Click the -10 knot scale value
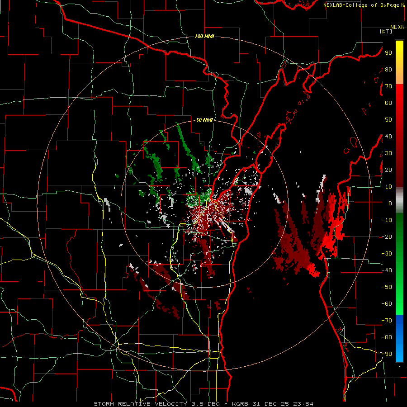The height and width of the screenshot is (407, 407). click(387, 220)
